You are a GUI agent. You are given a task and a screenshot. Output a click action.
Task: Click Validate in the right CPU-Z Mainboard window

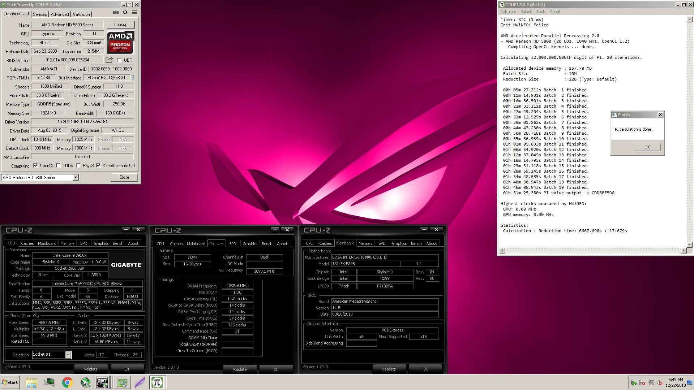389,369
